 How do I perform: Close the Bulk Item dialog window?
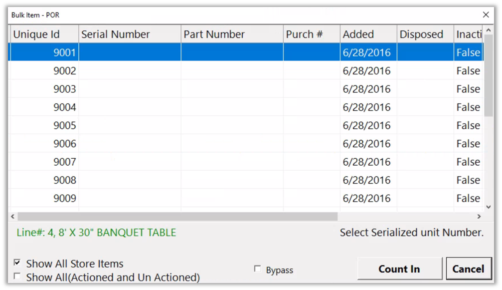pyautogui.click(x=486, y=15)
